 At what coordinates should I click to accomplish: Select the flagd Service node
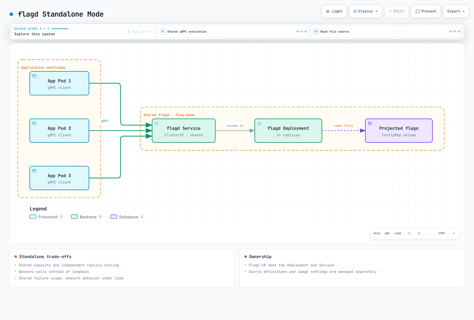pos(184,131)
